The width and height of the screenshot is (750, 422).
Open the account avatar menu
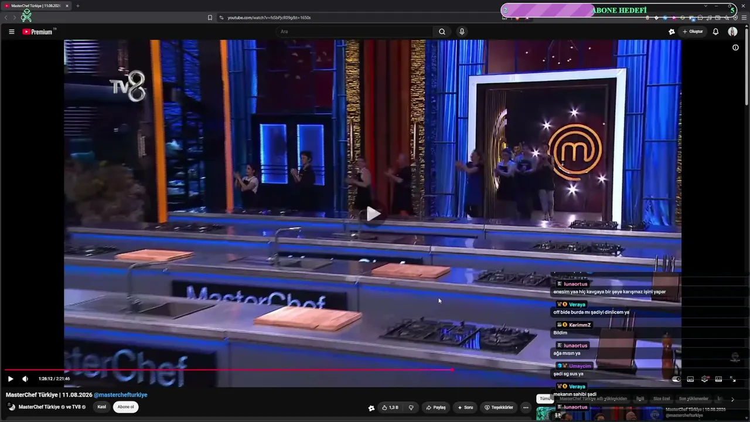click(732, 32)
